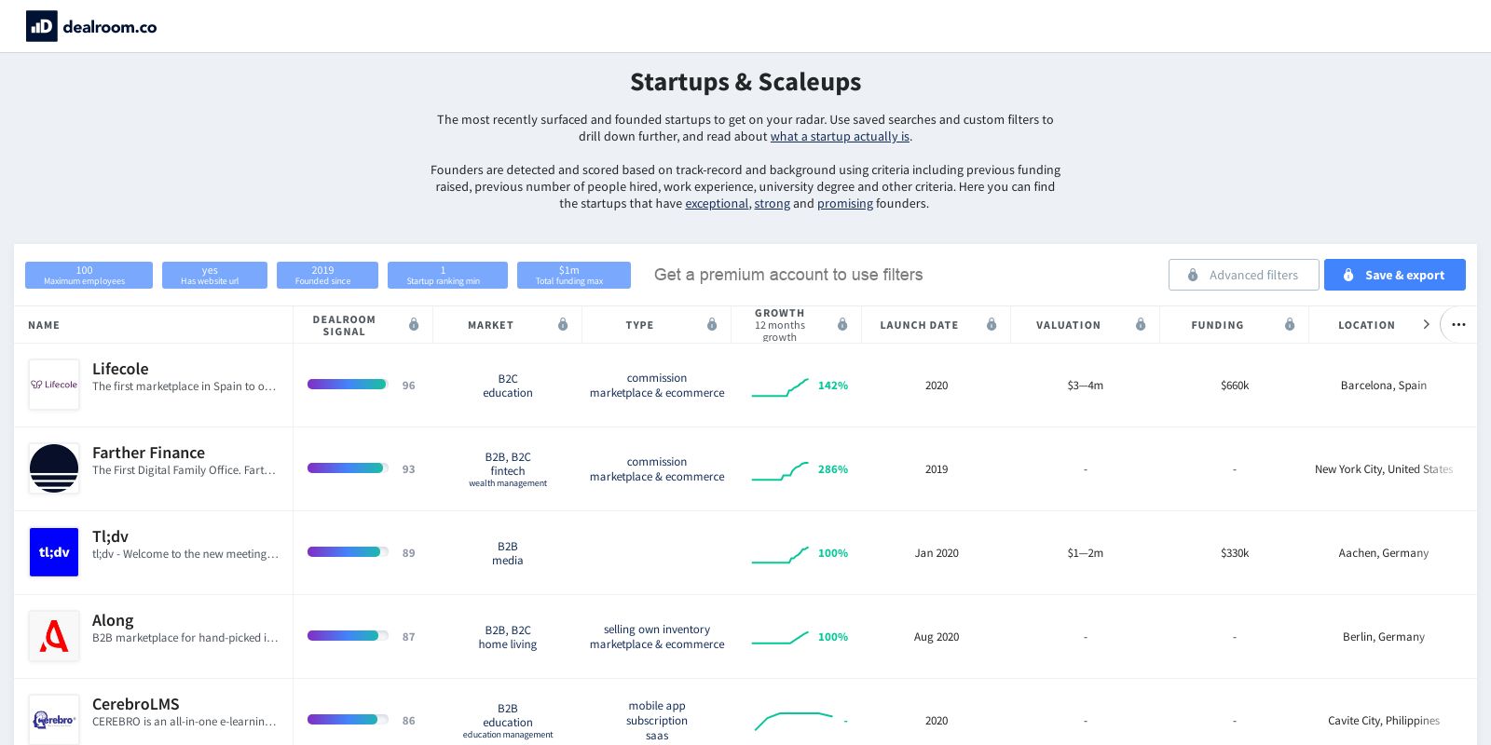Click the Save & export button
Screen dimensions: 1491x745
(1395, 275)
